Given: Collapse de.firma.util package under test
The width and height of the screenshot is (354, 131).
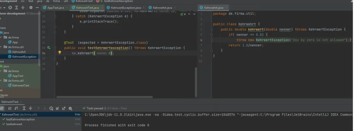Looking at the screenshot, I should pyautogui.click(x=1, y=81).
